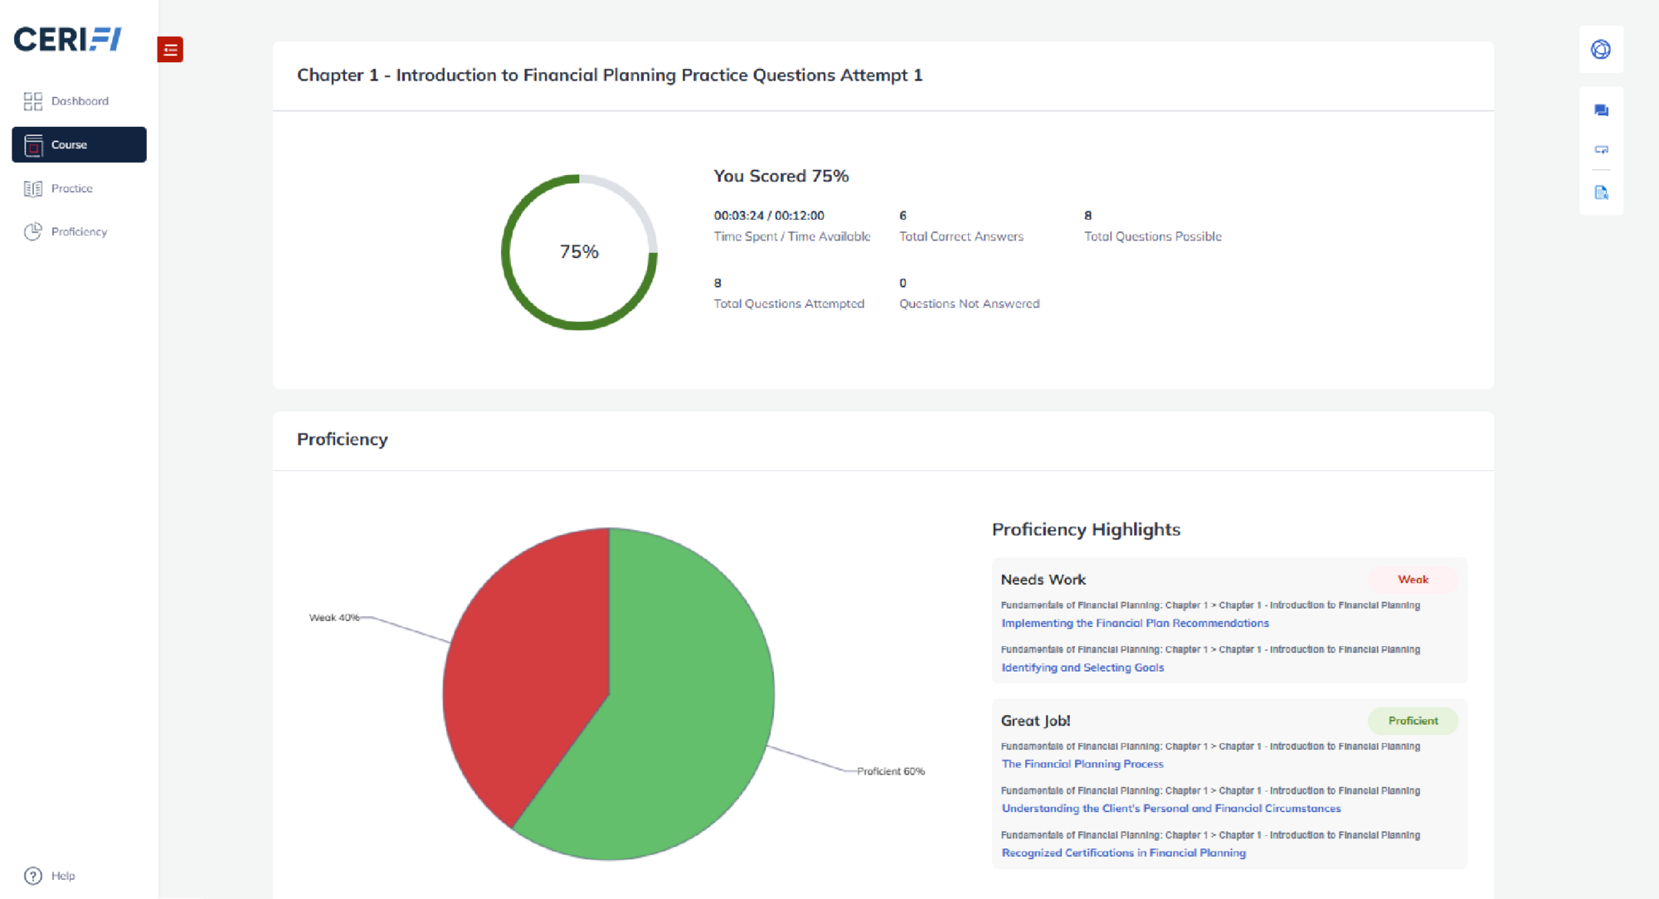The height and width of the screenshot is (899, 1659).
Task: Open Implementing the Financial Plan Recommendations link
Action: pyautogui.click(x=1135, y=623)
